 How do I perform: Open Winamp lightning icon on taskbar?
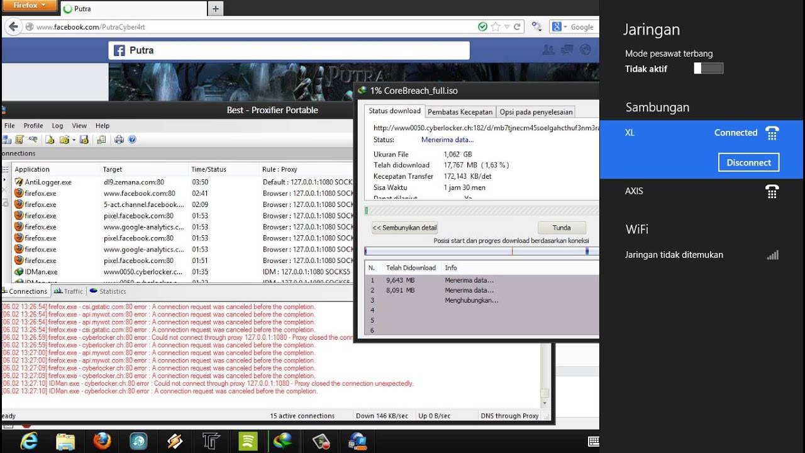[175, 442]
